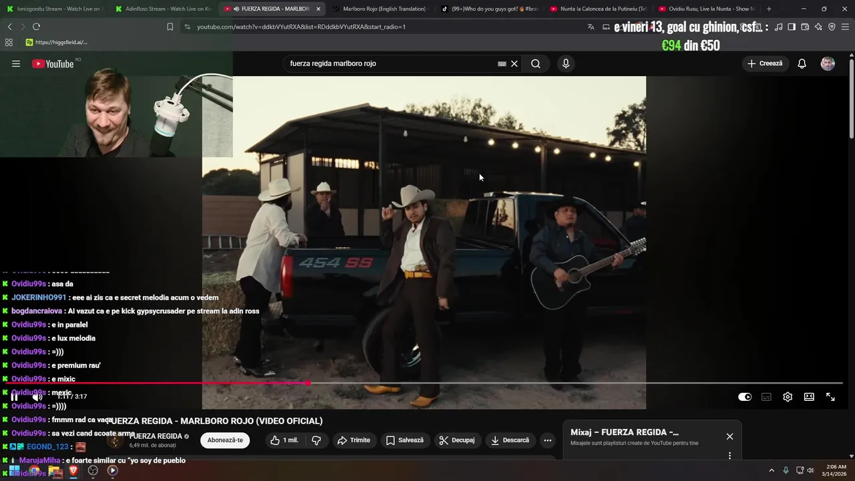Open OBS Studio from the taskbar
855x481 pixels.
93,470
